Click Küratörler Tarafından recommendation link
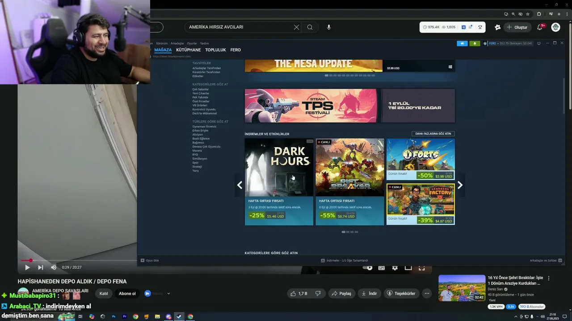Viewport: 572px width, 321px height. pos(206,72)
